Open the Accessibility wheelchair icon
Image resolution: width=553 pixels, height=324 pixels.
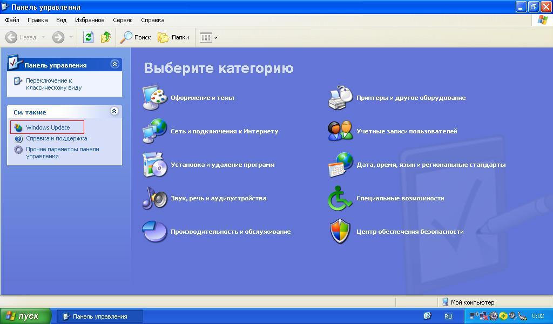(340, 198)
